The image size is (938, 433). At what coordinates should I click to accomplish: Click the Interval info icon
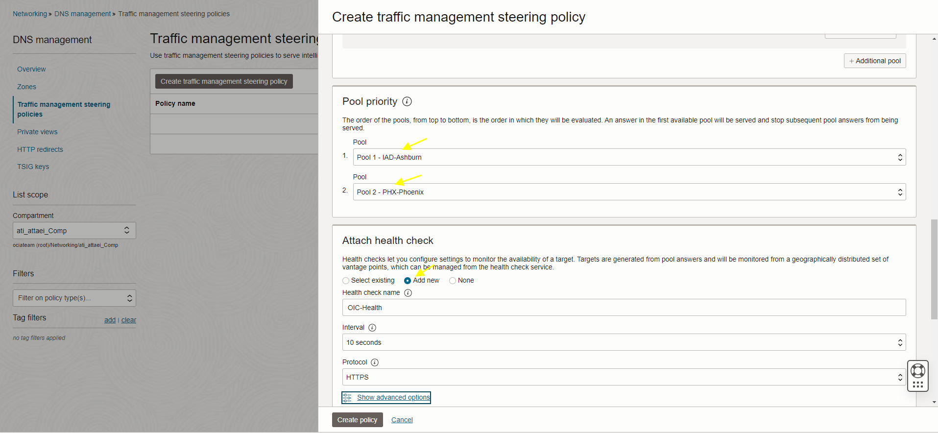point(372,328)
